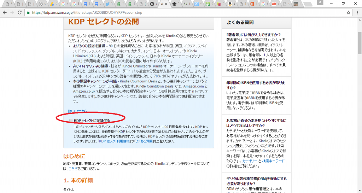Click the 「著者等」には何が入力できますか? question

[x=254, y=35]
